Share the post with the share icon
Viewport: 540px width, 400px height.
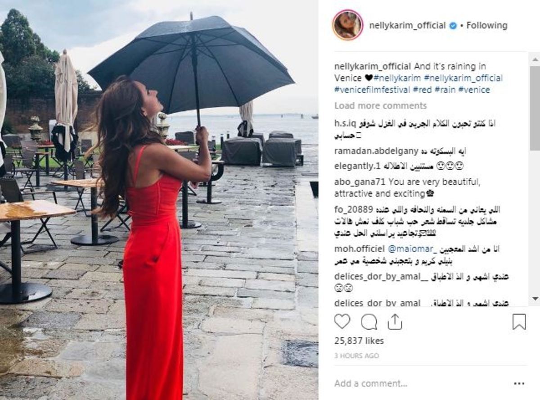click(x=395, y=322)
